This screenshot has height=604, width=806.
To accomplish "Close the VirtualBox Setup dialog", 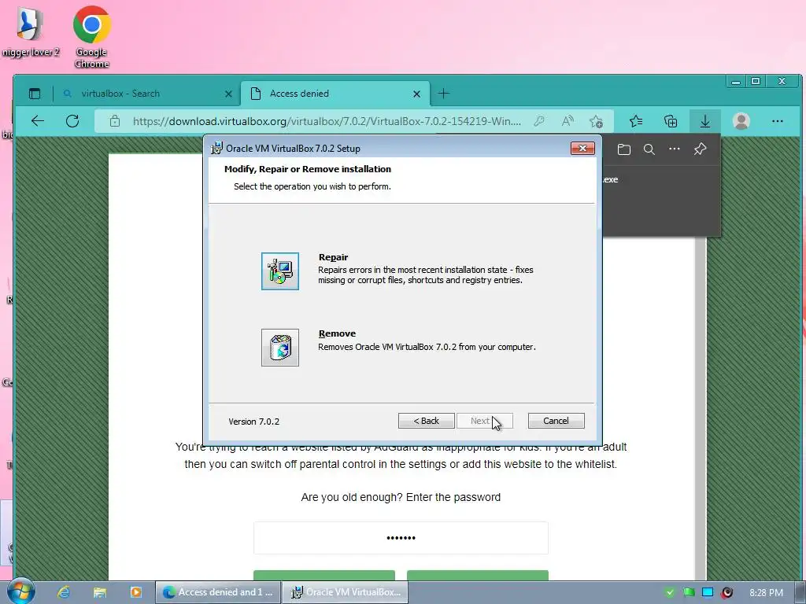I will pyautogui.click(x=582, y=148).
